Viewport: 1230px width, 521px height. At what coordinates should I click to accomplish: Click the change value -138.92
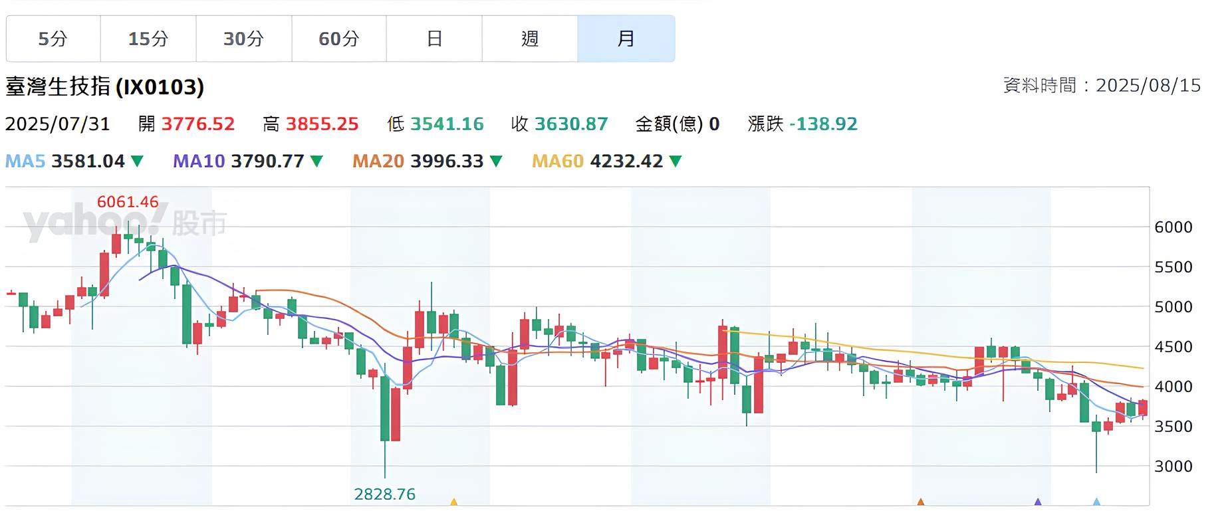823,124
